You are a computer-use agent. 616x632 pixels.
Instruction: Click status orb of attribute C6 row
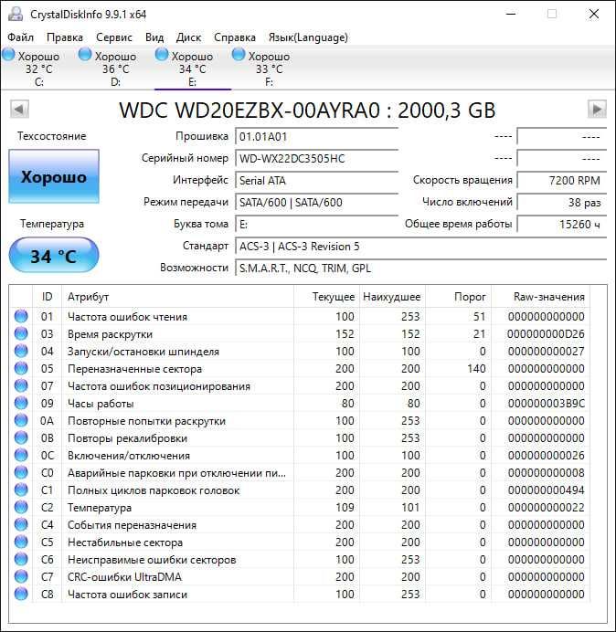(21, 559)
